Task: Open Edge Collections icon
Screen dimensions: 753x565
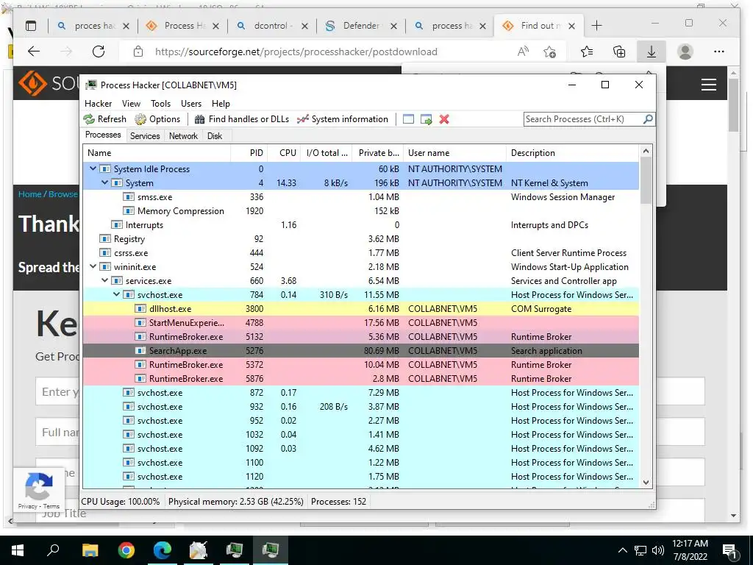Action: pos(619,51)
